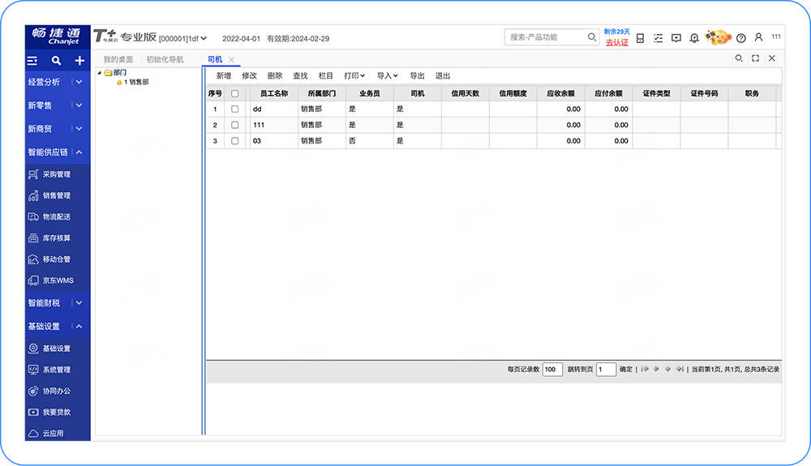Open the help question mark icon
Viewport: 811px width, 466px height.
(x=740, y=38)
